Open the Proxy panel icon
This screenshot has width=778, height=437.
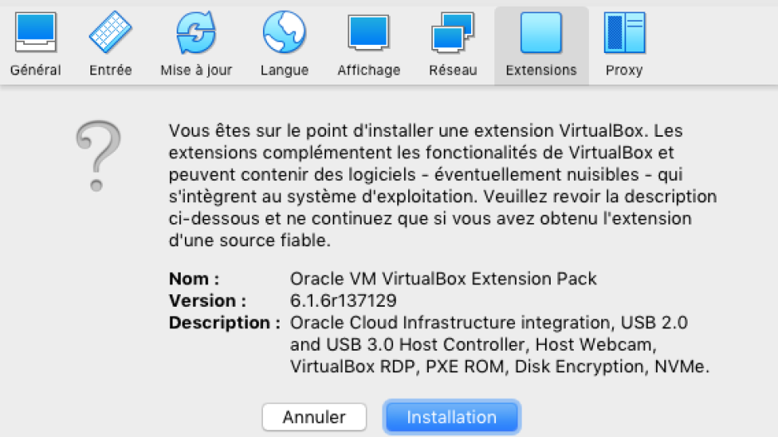click(x=625, y=32)
